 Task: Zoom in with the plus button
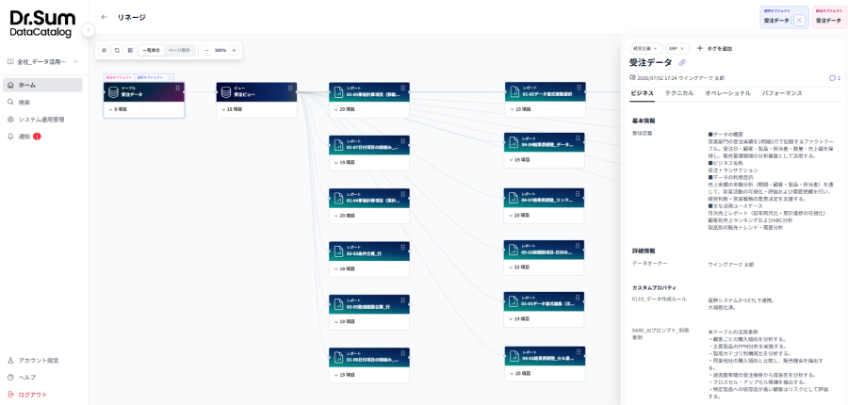[x=234, y=50]
